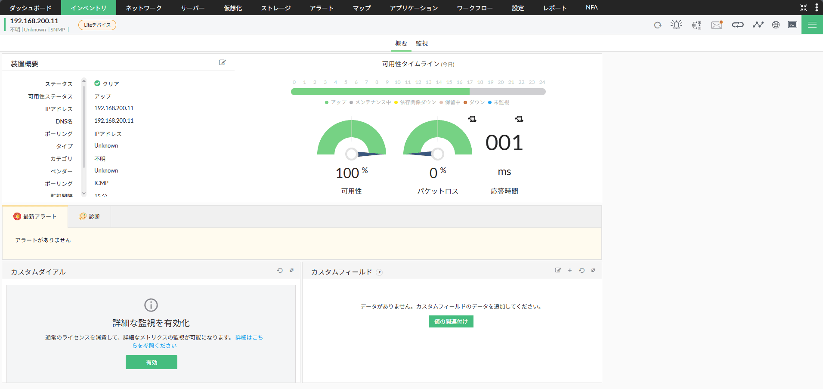
Task: Open the vertical three-dot menu in top bar
Action: point(817,8)
